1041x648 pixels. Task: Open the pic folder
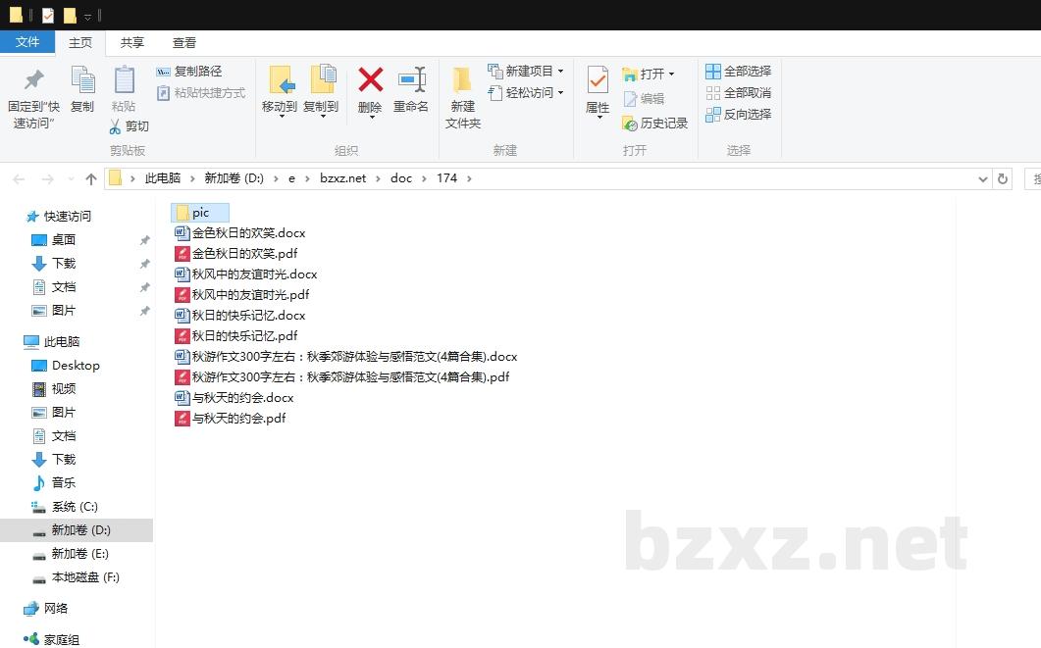tap(200, 213)
